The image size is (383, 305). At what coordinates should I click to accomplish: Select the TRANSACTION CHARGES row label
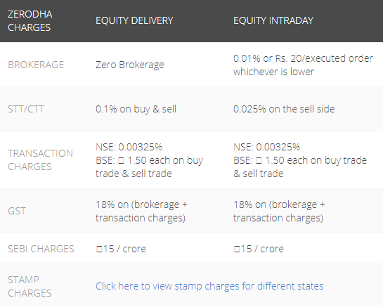[x=40, y=160]
